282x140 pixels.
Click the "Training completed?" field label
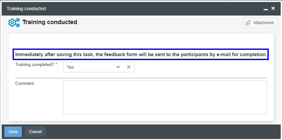36,65
